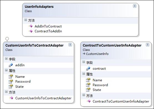Select ContractToCuntomUserInfoAdapter constructor method entry
The width and height of the screenshot is (154, 109).
pyautogui.click(x=121, y=101)
